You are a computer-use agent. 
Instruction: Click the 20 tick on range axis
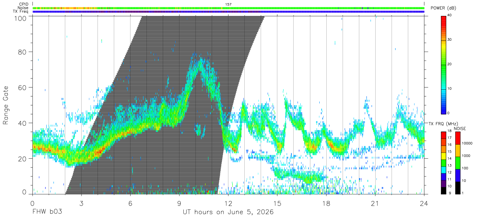[x=22, y=159]
